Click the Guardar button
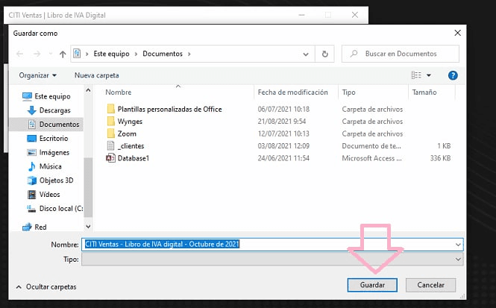This screenshot has width=496, height=308. (372, 285)
